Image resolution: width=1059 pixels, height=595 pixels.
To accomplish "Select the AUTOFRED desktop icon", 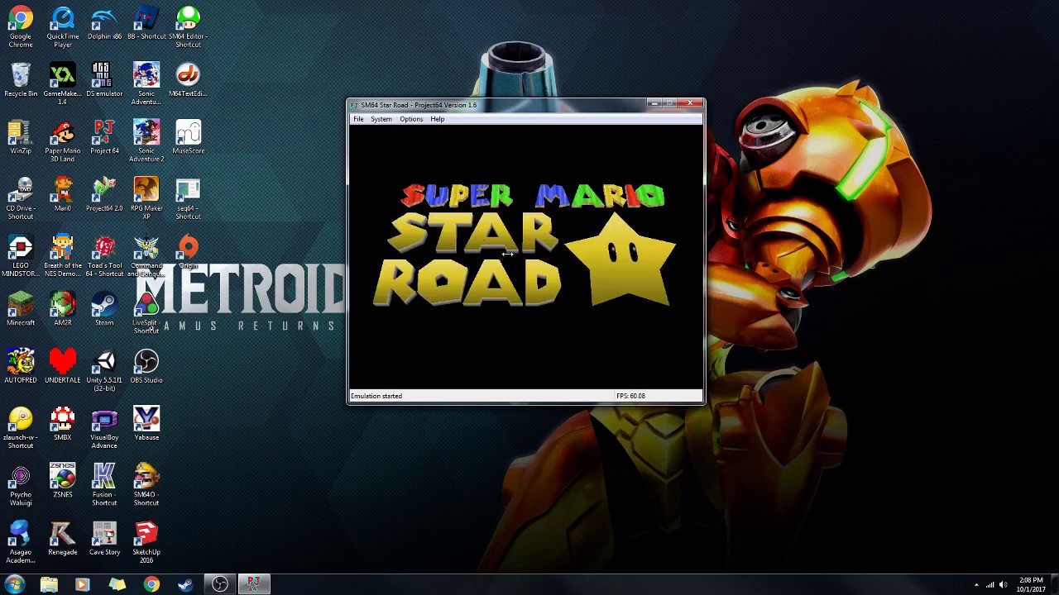I will (21, 366).
